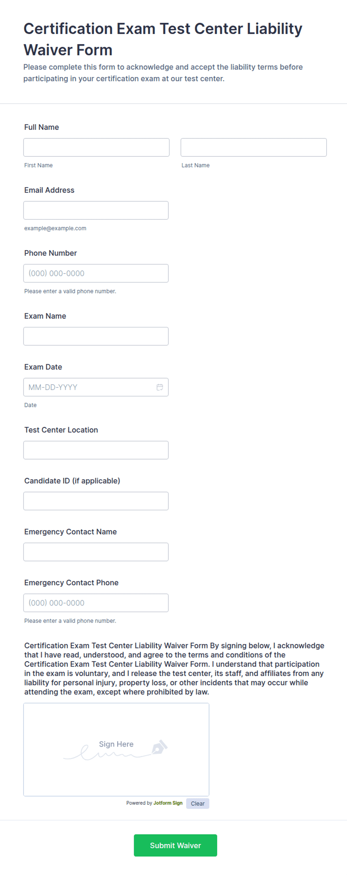Screen dimensions: 347x875
Task: Select the Email Address text box
Action: click(x=96, y=211)
